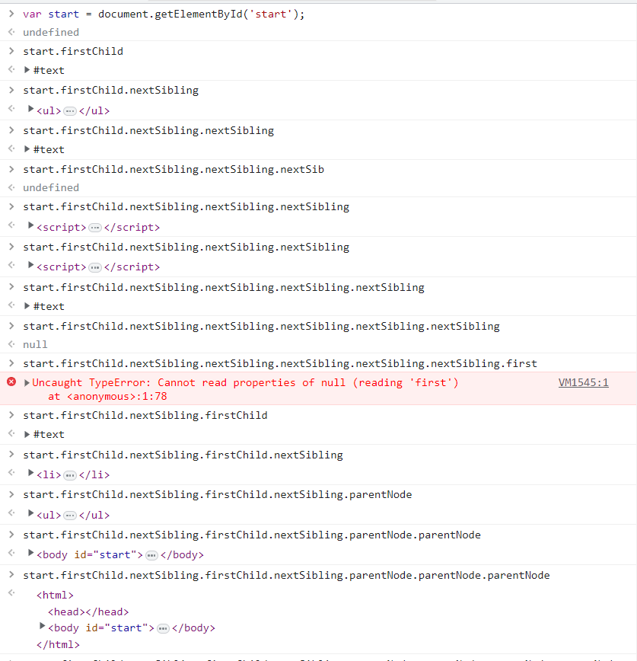Click the '<html>' opening tag
This screenshot has width=637, height=661.
coord(55,596)
